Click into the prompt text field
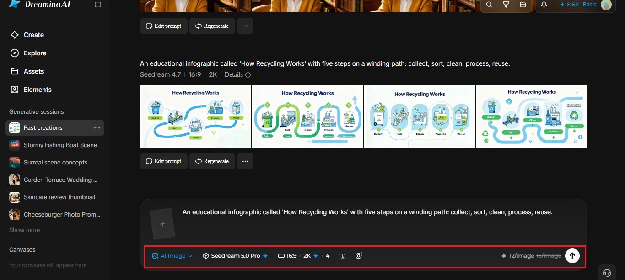 point(367,212)
